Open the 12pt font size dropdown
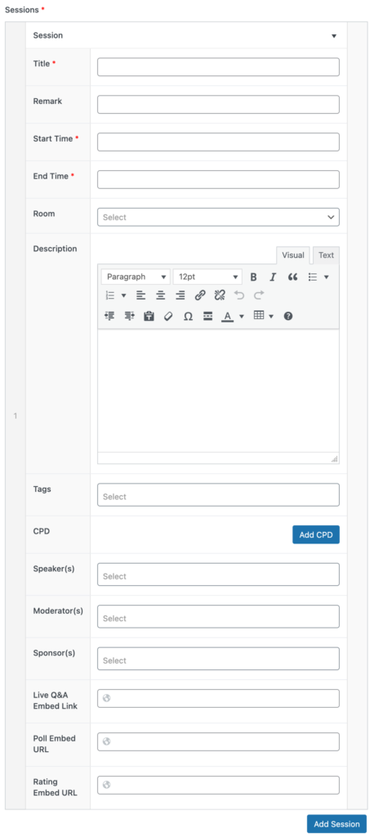 (207, 277)
